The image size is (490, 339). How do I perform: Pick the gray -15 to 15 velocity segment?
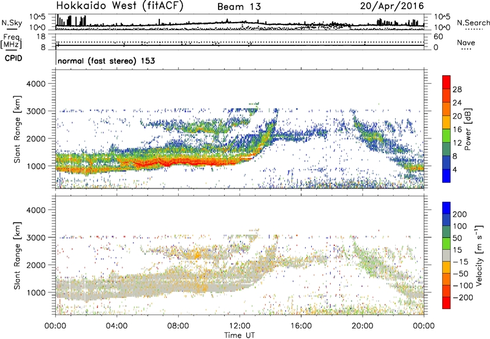pos(447,255)
